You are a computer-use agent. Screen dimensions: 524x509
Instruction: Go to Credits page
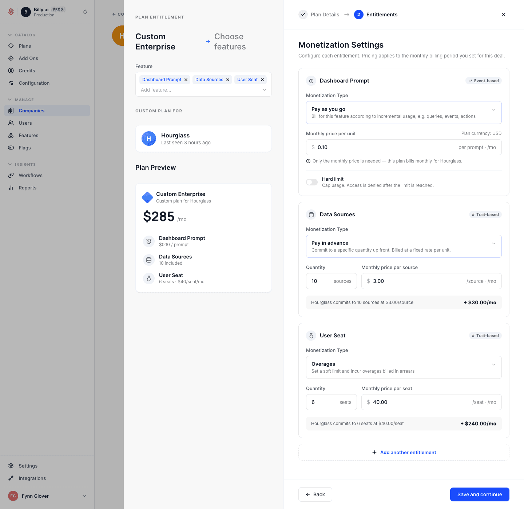pyautogui.click(x=47, y=71)
